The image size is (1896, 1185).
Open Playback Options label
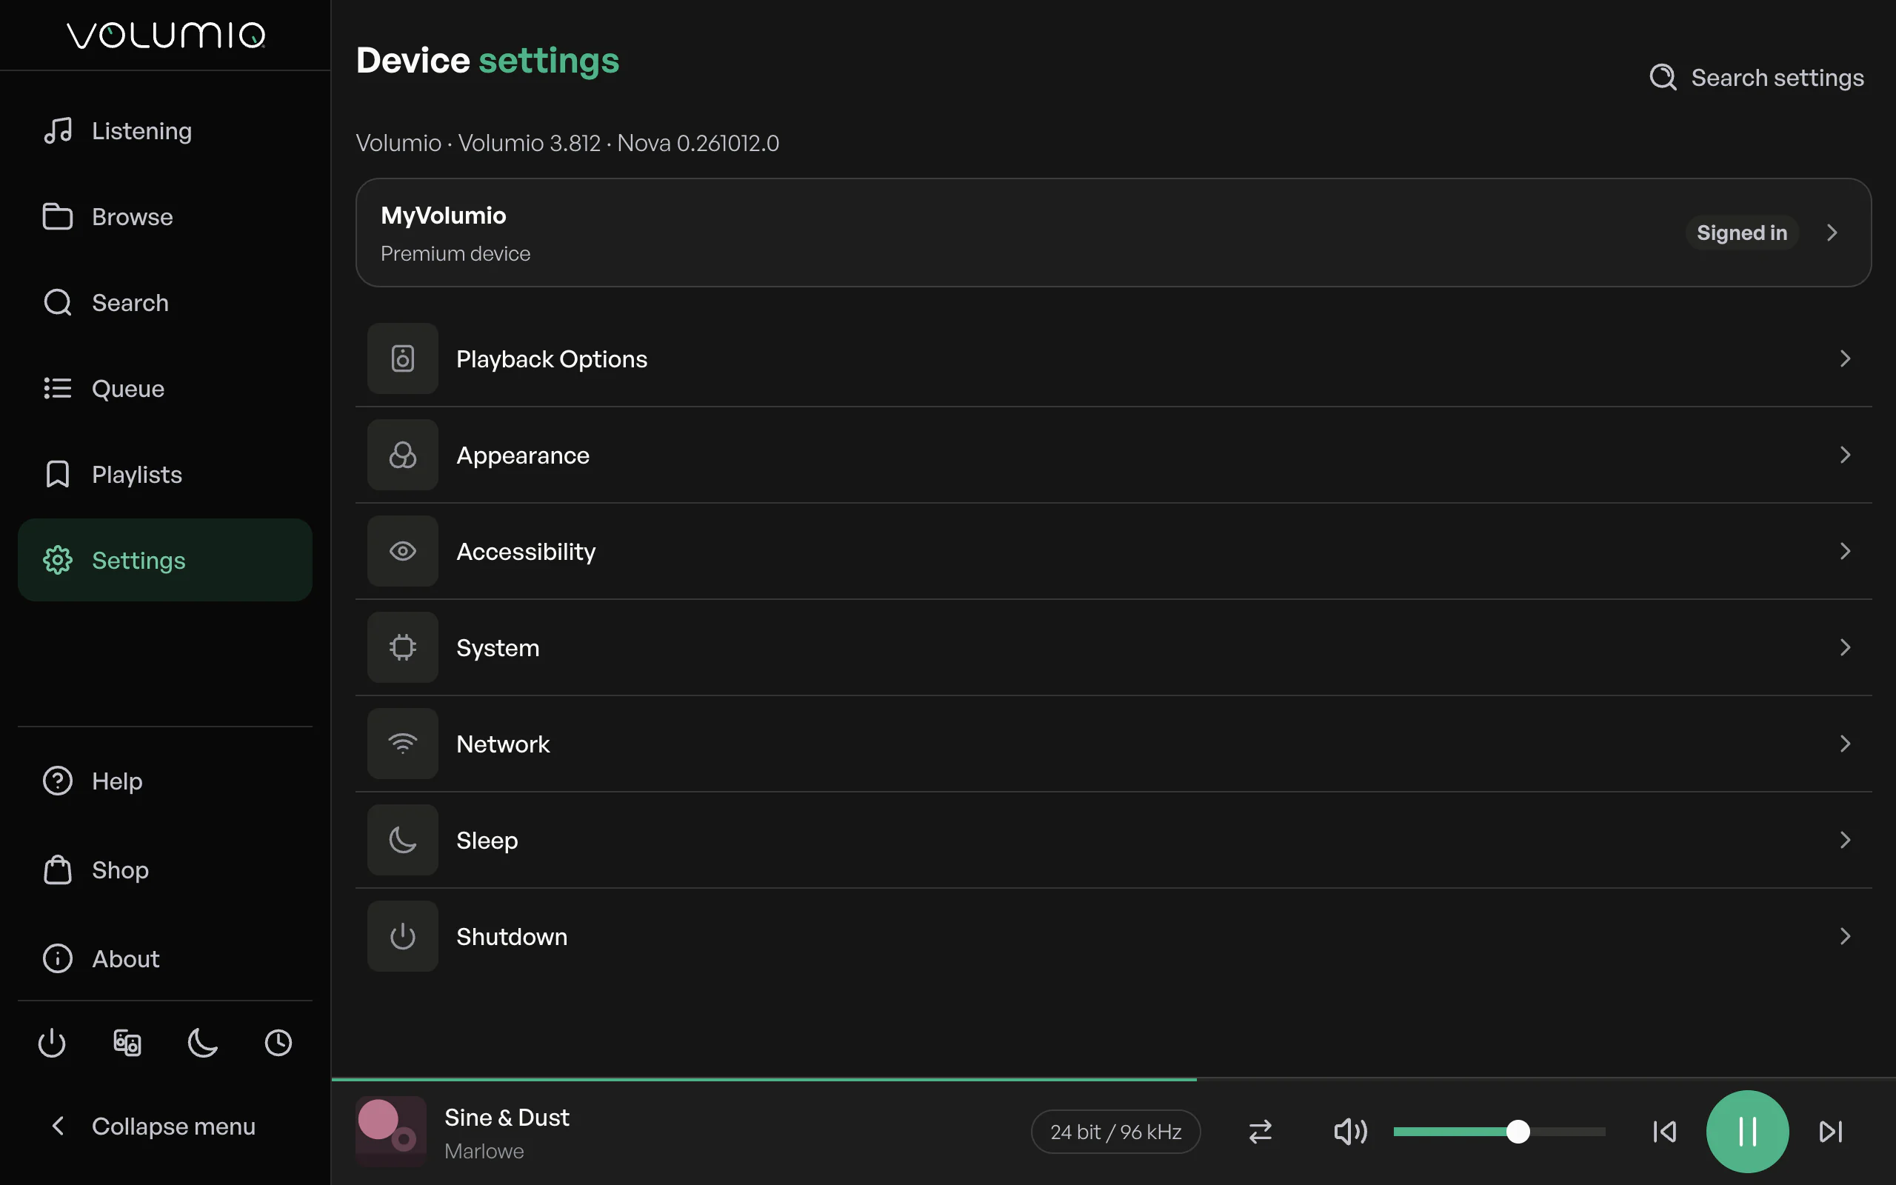coord(552,359)
